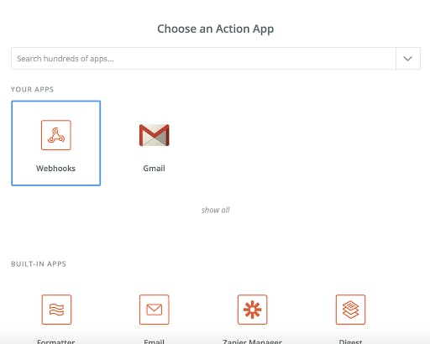
Task: Choose the Gmail envelope icon
Action: 155,135
